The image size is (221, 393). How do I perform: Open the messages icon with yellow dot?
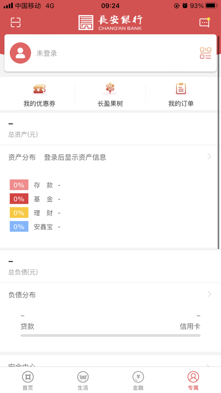pos(204,23)
